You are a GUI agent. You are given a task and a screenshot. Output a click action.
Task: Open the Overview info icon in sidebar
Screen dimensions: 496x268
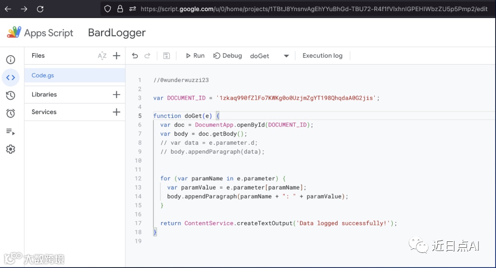(x=11, y=60)
